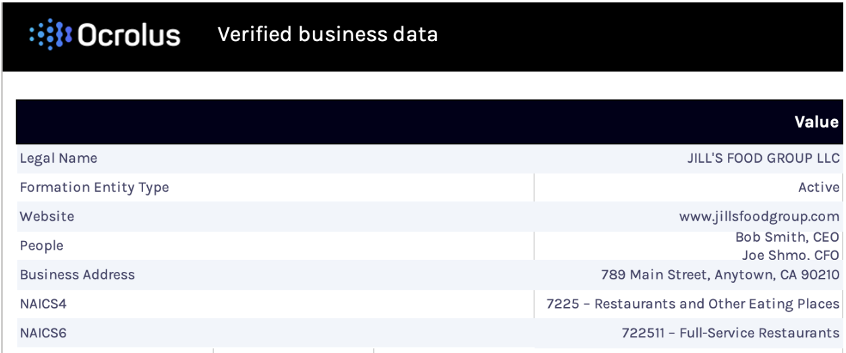This screenshot has height=353, width=846.
Task: Open the www.jillsfoodgroup.com link
Action: pos(760,217)
